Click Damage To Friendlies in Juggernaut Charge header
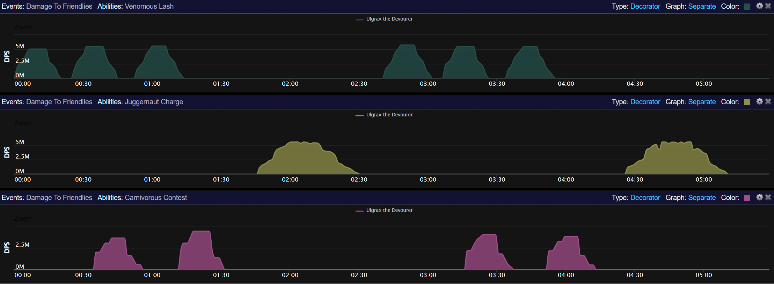Image resolution: width=774 pixels, height=284 pixels. coord(59,102)
